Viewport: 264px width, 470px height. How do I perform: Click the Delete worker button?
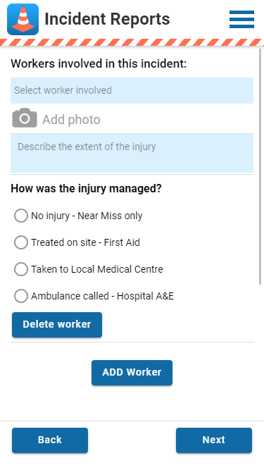click(57, 325)
